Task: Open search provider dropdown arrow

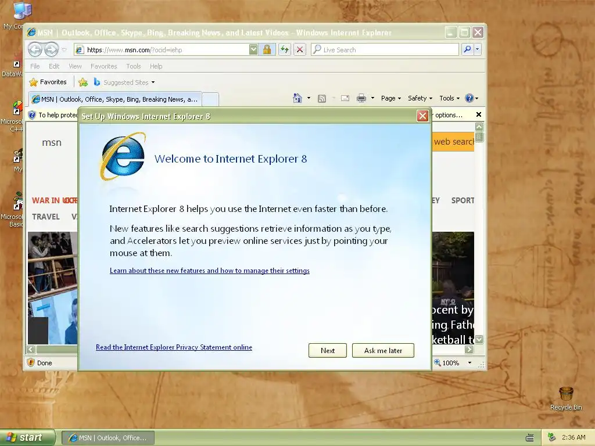Action: click(478, 49)
